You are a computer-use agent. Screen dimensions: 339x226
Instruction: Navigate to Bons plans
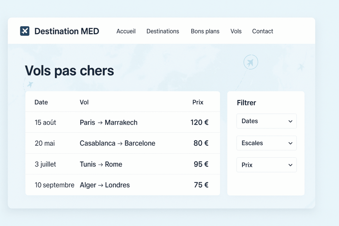pyautogui.click(x=205, y=31)
